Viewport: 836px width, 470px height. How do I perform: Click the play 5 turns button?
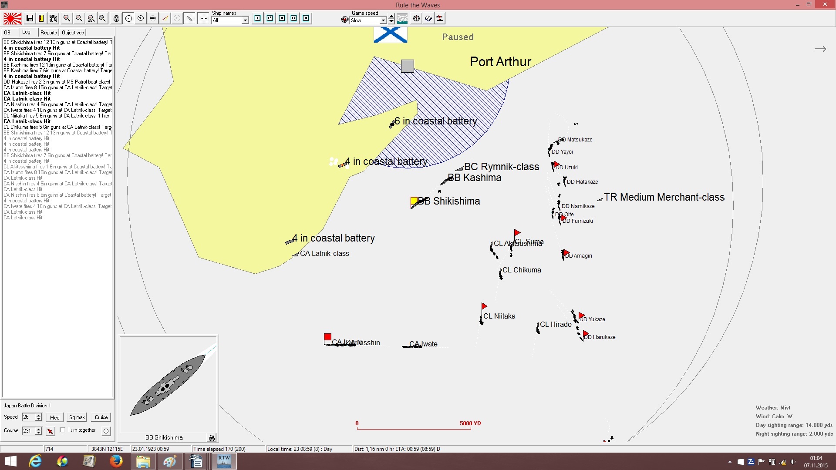[x=270, y=18]
